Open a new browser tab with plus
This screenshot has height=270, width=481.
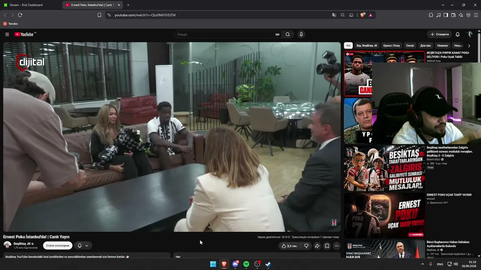coord(128,5)
